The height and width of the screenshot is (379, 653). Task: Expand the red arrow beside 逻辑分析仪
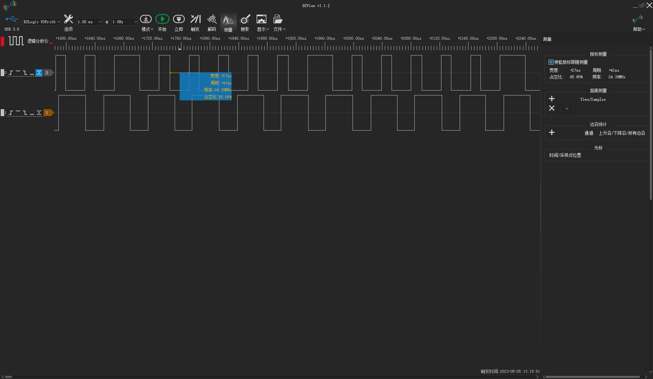(51, 43)
